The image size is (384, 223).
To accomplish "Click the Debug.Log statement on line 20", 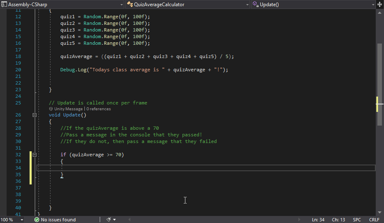I will pos(144,70).
